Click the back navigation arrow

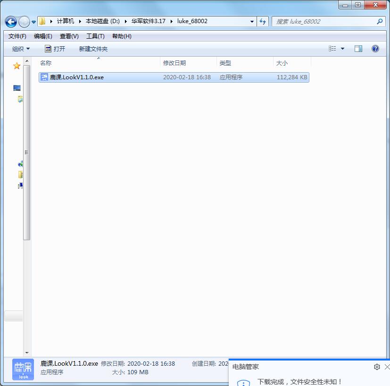pos(10,22)
